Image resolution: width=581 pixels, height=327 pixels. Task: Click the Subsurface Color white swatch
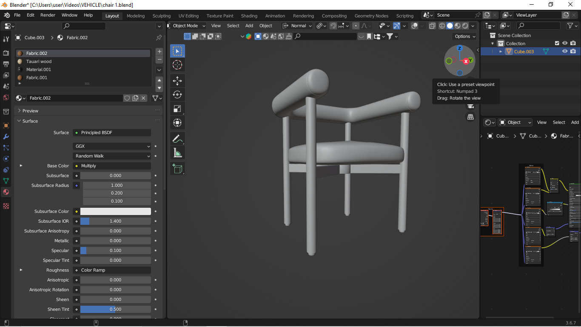click(115, 211)
